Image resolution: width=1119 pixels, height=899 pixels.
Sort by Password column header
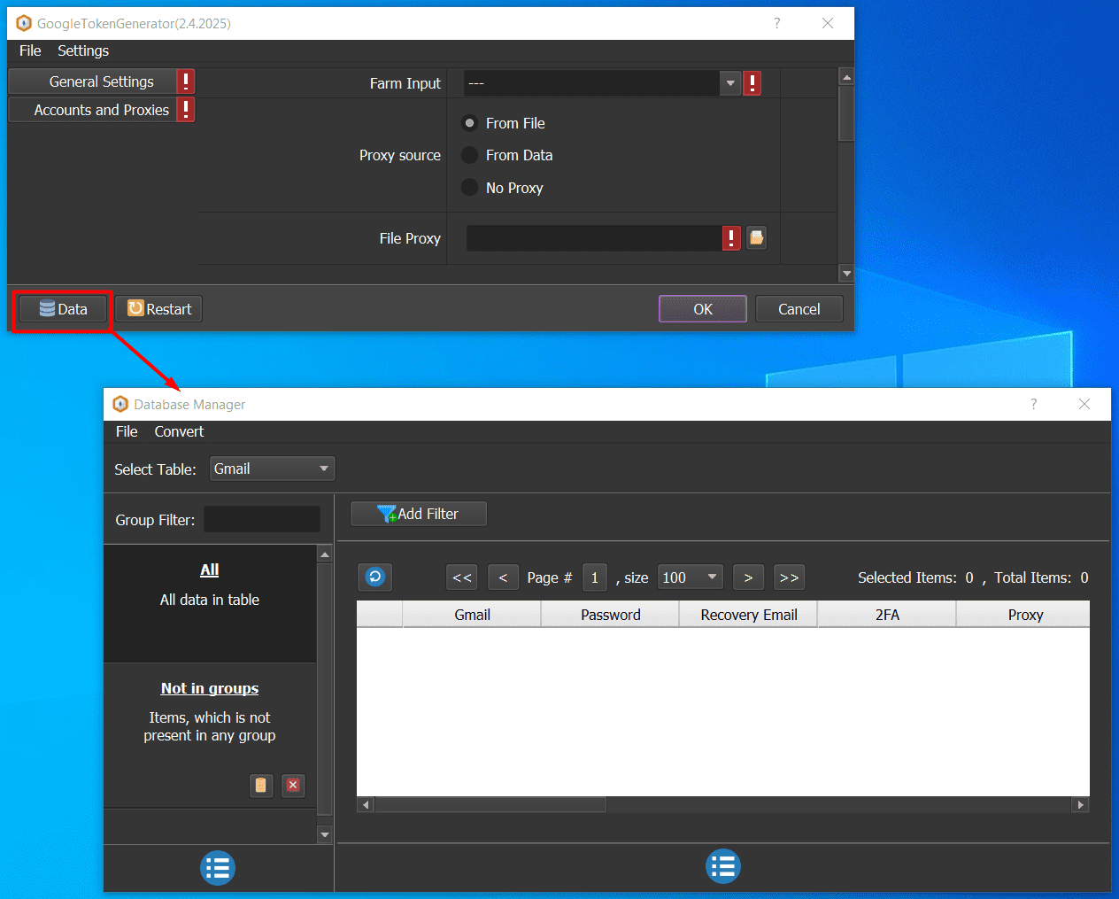point(611,615)
